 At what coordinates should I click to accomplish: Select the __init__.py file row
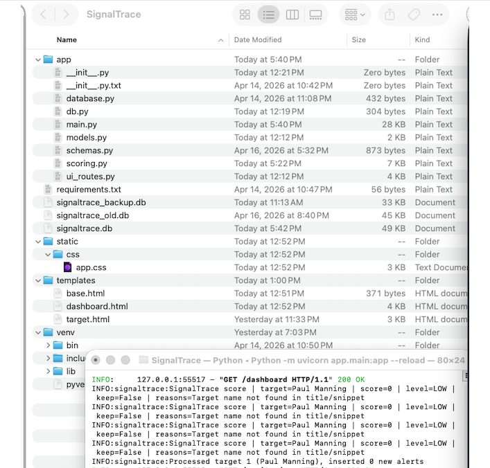coord(250,73)
